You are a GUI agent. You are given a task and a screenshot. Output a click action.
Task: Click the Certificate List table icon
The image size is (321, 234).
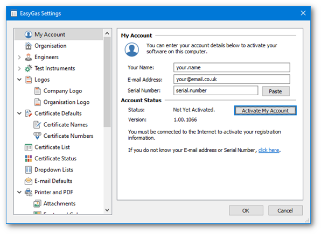pos(29,147)
